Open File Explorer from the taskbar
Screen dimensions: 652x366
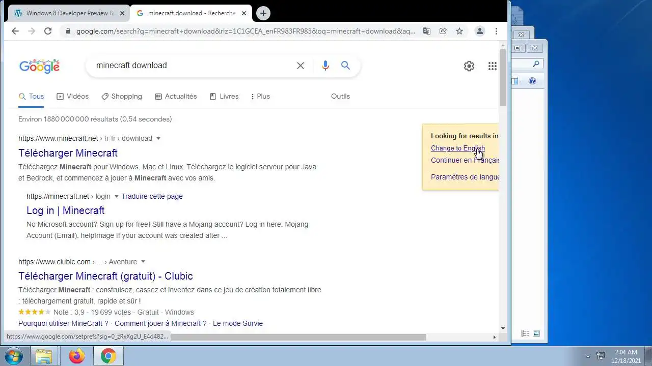[x=44, y=356]
